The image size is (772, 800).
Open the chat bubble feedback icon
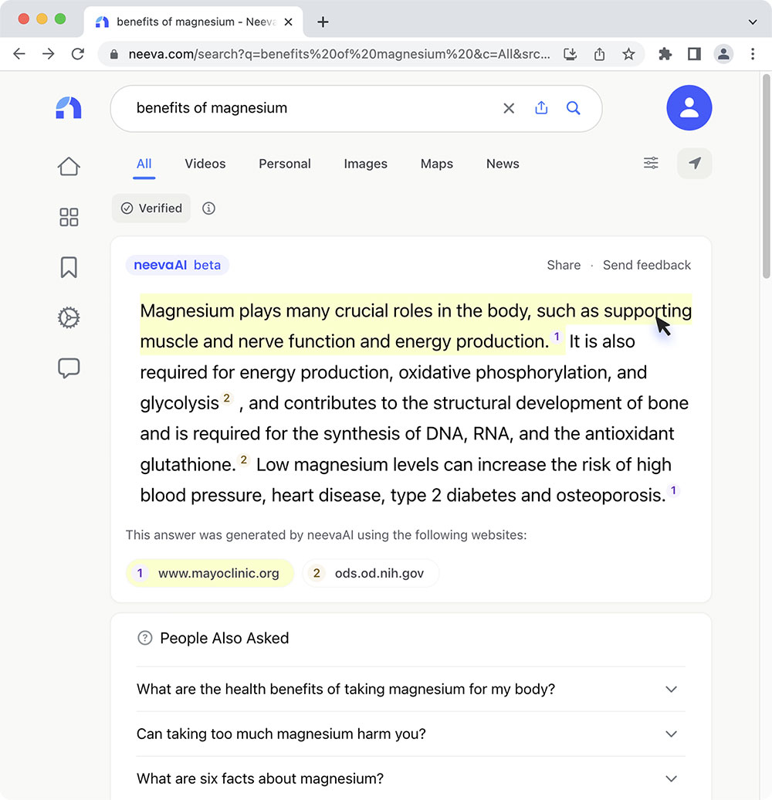point(69,368)
